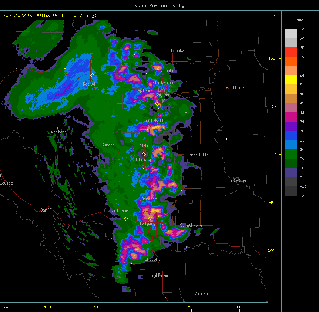Select the yellow diamond marker near Didsbury
The image size is (319, 312).
tap(144, 155)
